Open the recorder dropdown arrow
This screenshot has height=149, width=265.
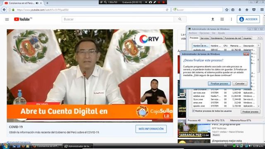146,2
